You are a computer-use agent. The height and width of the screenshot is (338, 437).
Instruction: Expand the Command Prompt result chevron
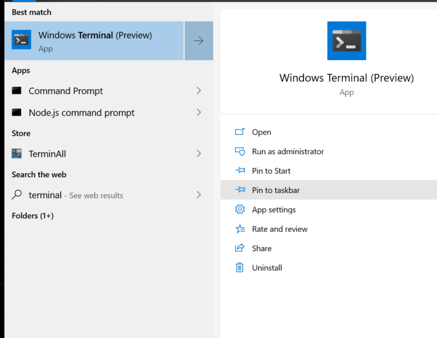(x=199, y=90)
